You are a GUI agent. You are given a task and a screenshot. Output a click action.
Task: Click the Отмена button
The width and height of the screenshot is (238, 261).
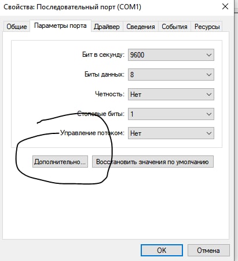(x=208, y=251)
